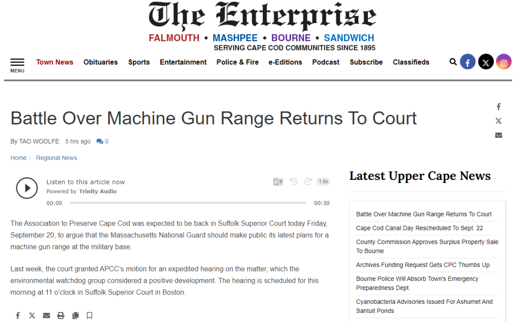The height and width of the screenshot is (322, 516).
Task: Print the article using printer icon
Action: tap(61, 315)
